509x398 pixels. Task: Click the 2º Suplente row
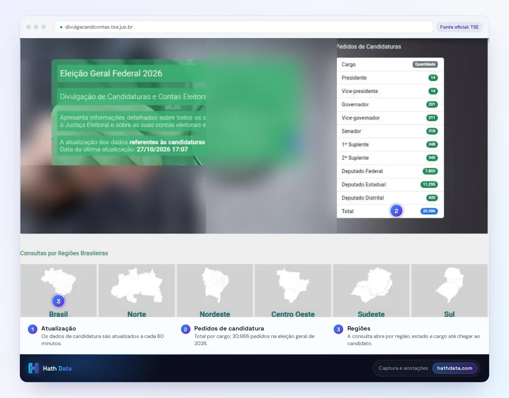coord(390,158)
